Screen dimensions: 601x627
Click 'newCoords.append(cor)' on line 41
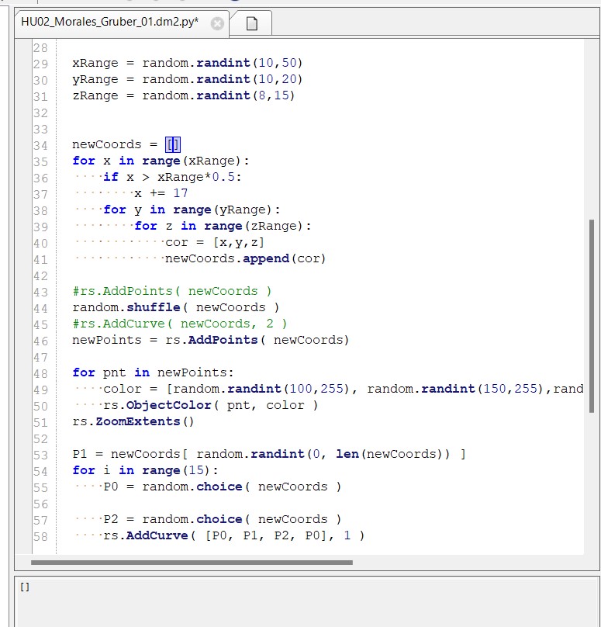click(x=245, y=258)
